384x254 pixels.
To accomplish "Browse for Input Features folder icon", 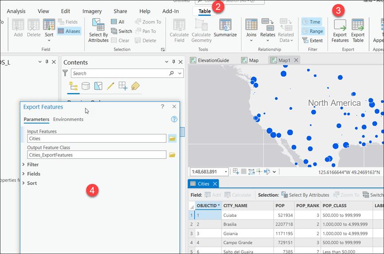I will point(172,139).
